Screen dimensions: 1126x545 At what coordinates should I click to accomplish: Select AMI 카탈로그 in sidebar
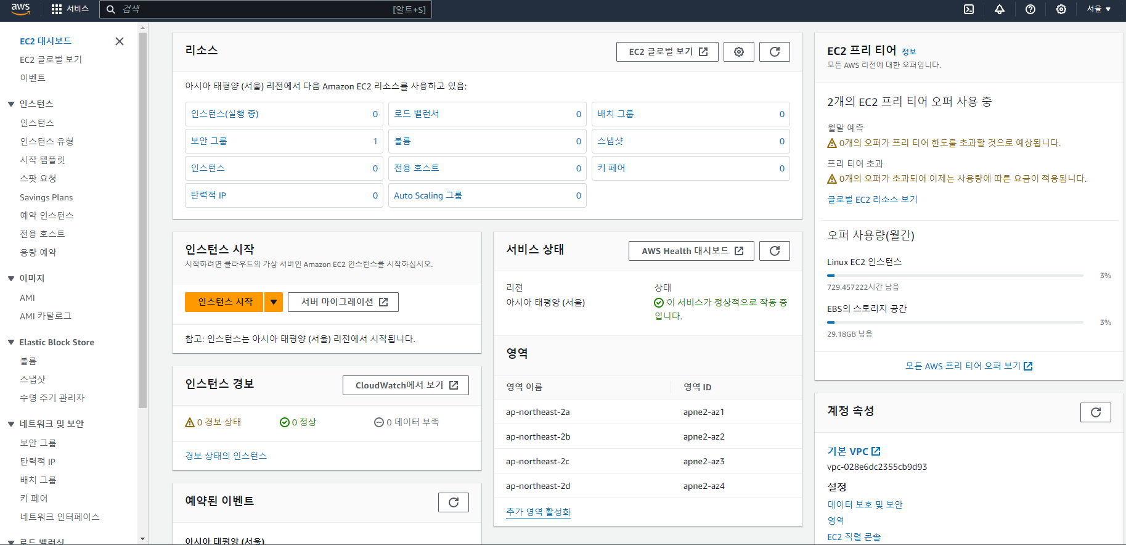coord(46,316)
